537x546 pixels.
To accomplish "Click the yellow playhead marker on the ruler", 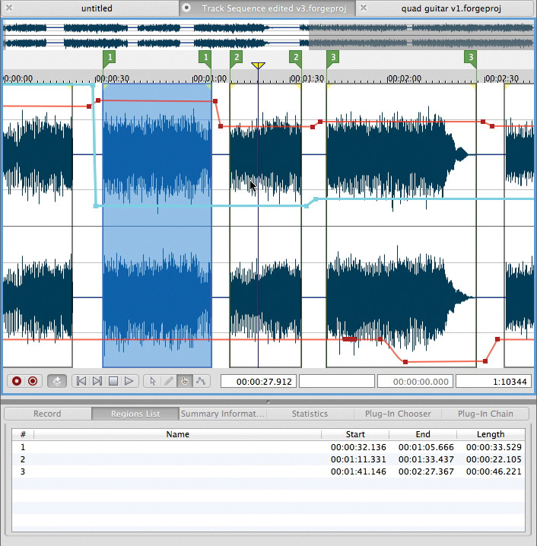I will coord(258,66).
